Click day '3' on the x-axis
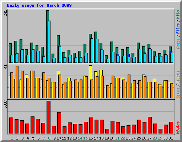This screenshot has height=142, width=182. tap(22, 138)
